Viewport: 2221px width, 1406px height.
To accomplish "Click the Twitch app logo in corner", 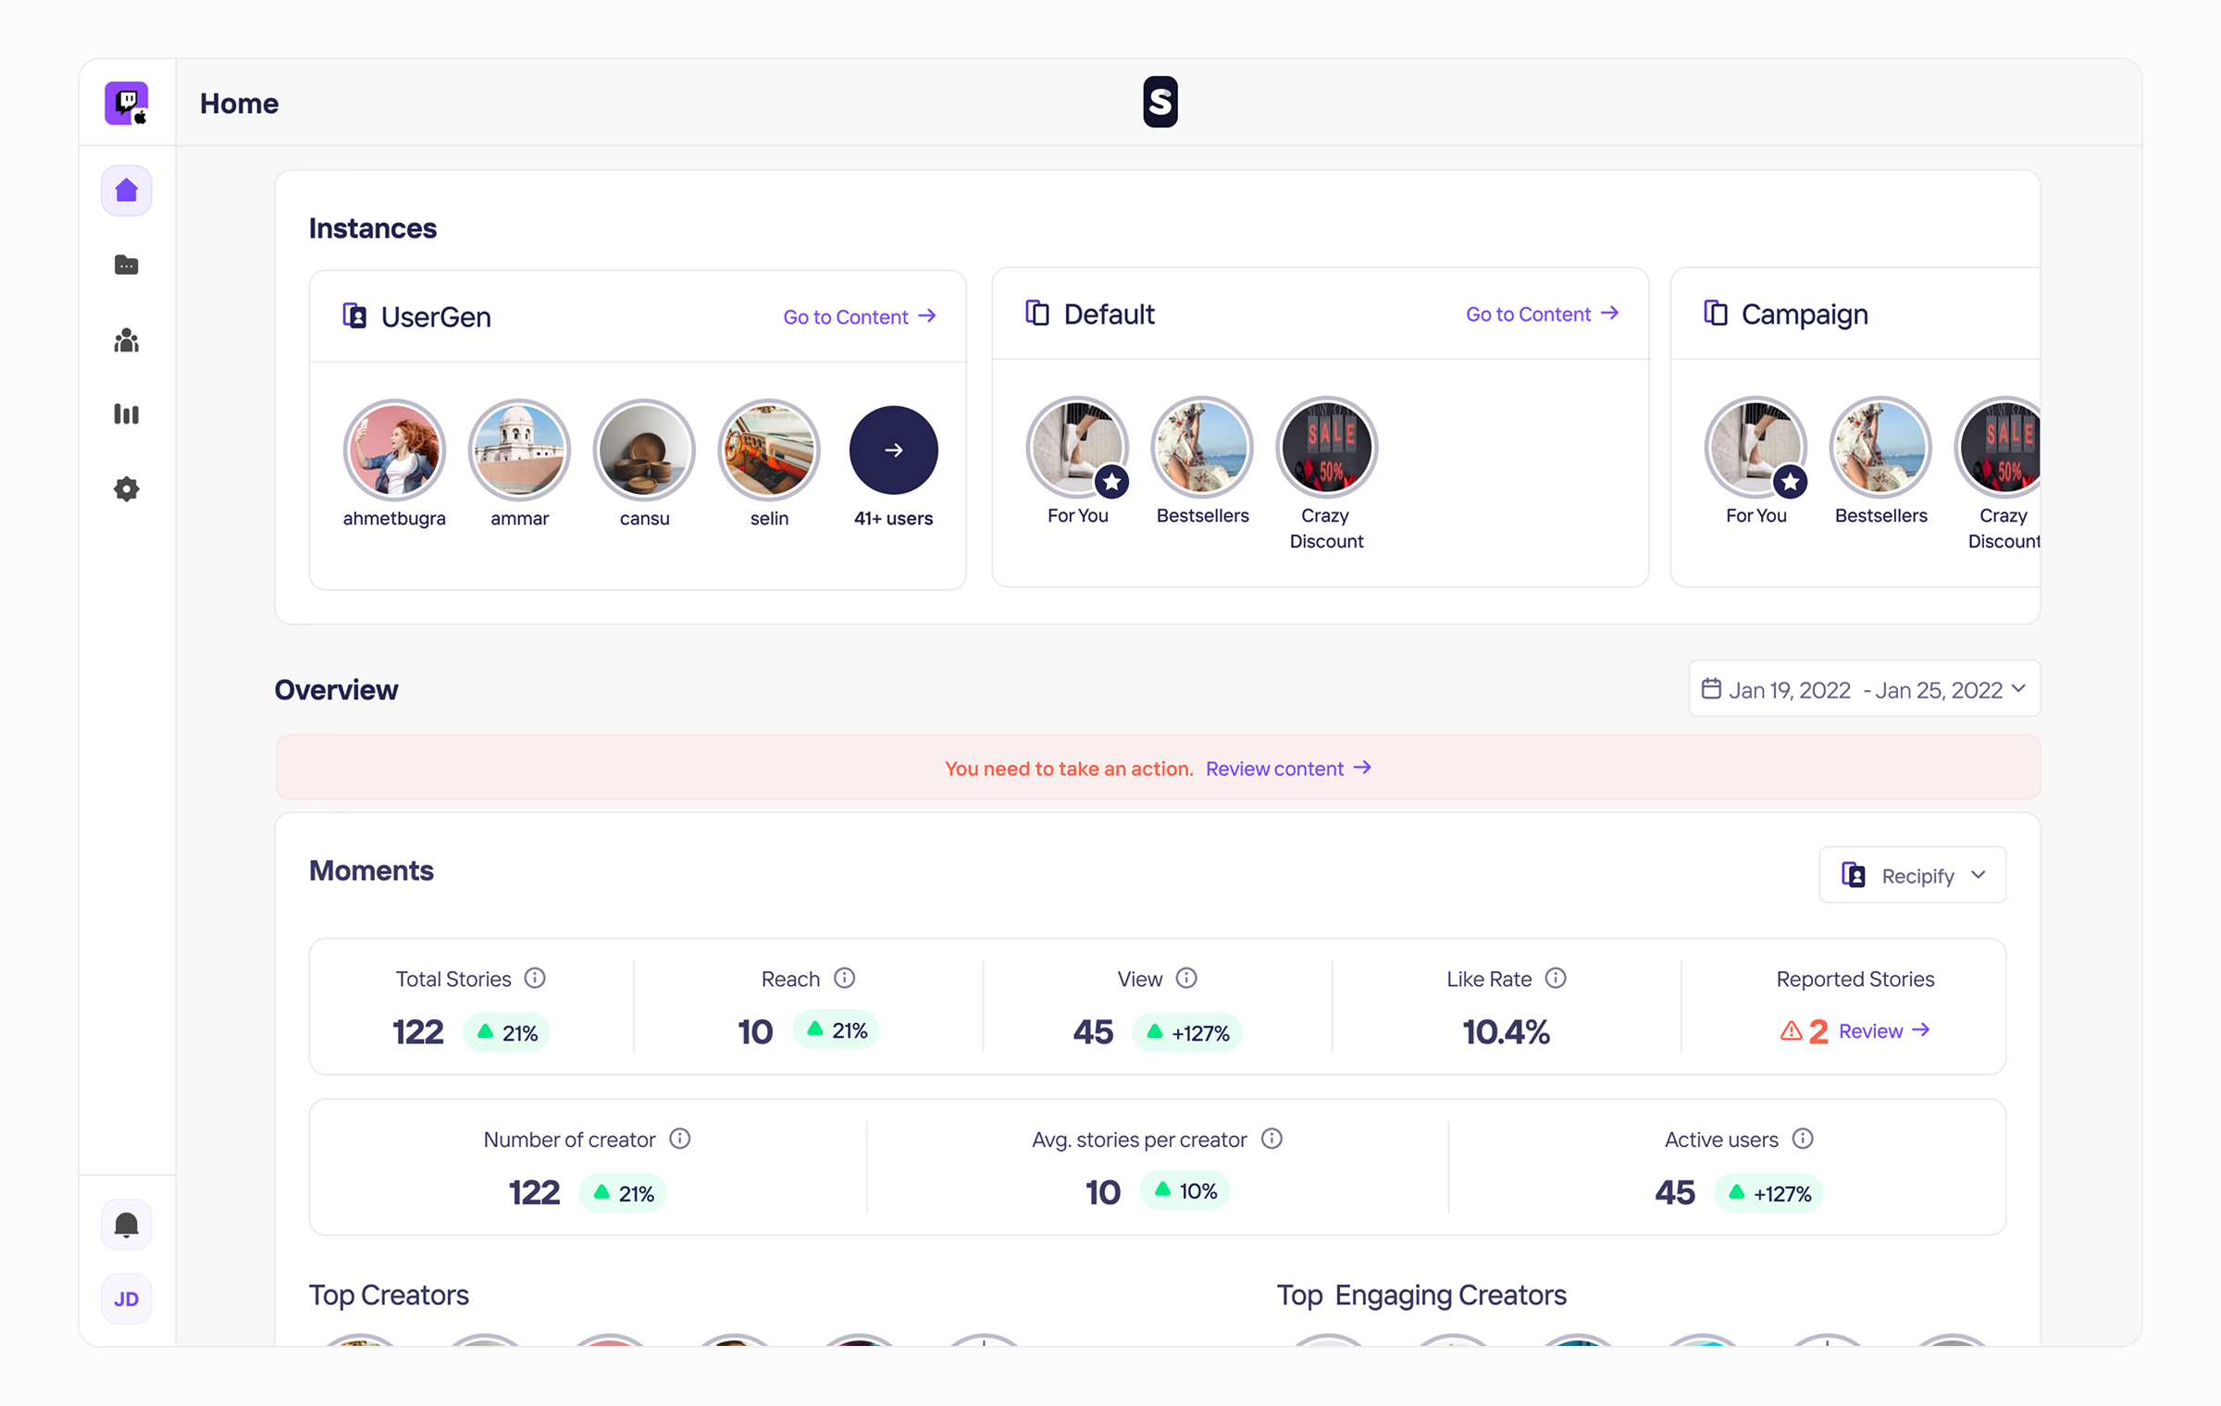I will coord(126,103).
